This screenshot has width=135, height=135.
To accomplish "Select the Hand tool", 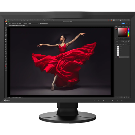I will click(x=6, y=60).
